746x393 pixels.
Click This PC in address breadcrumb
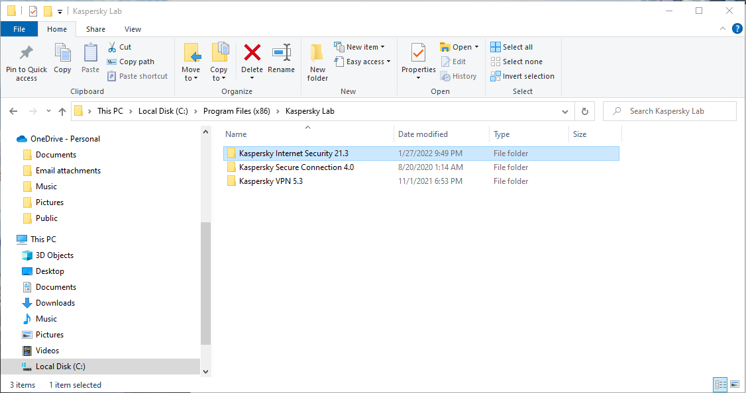[x=110, y=111]
